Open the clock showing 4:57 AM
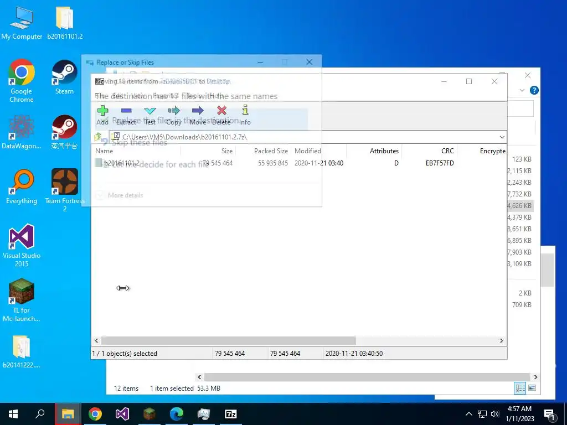The image size is (567, 425). coord(519,414)
